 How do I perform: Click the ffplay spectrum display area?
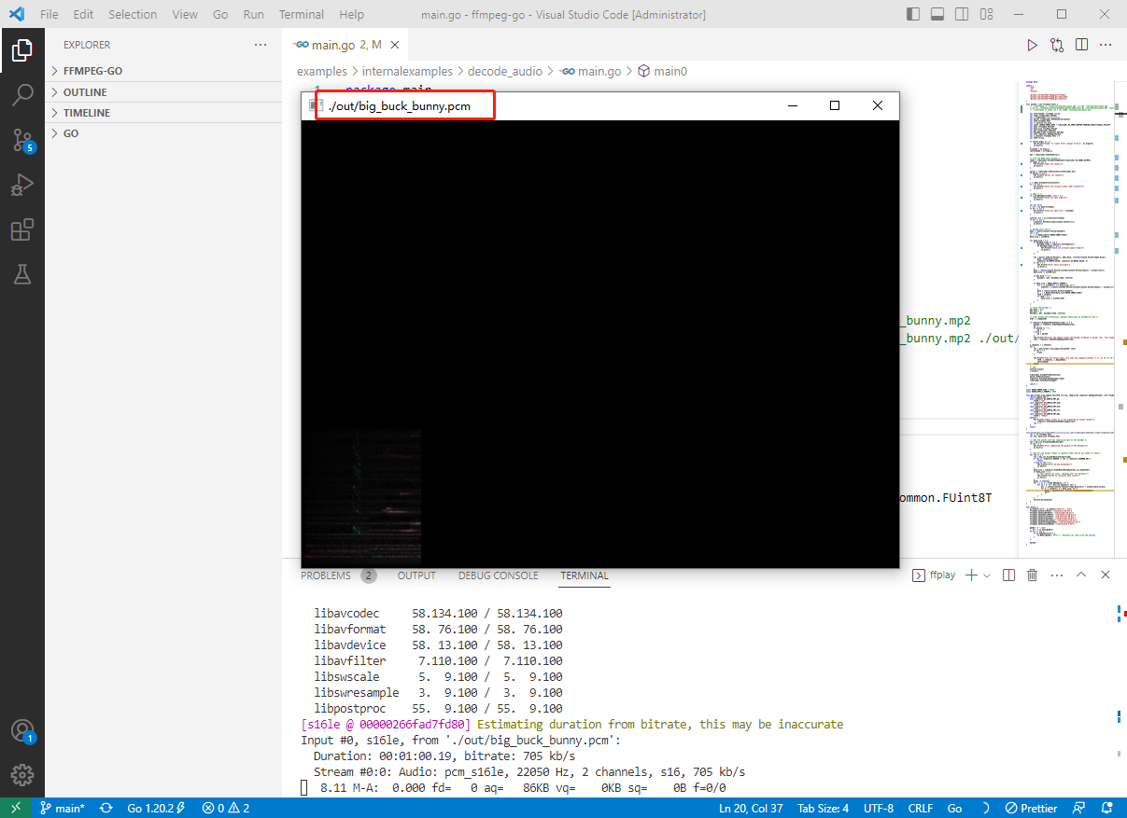pos(599,343)
